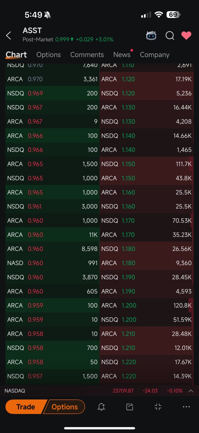The width and height of the screenshot is (199, 433).
Task: Tap the collapse fullscreen icon
Action: pos(158,407)
